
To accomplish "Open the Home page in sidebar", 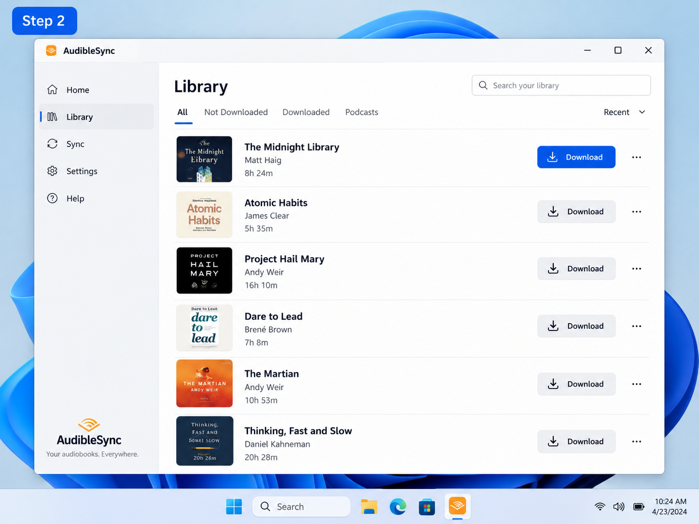I will coord(96,90).
